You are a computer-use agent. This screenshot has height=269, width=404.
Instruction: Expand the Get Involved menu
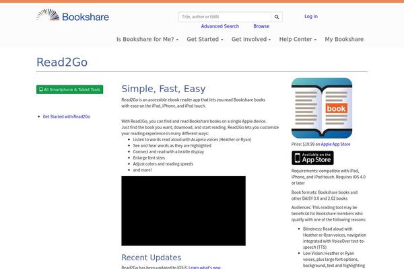pos(251,40)
